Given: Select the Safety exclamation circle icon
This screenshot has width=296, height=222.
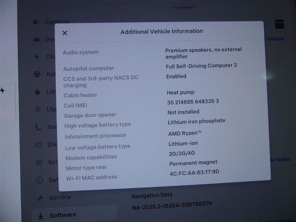Looking at the screenshot, I should point(40,180).
